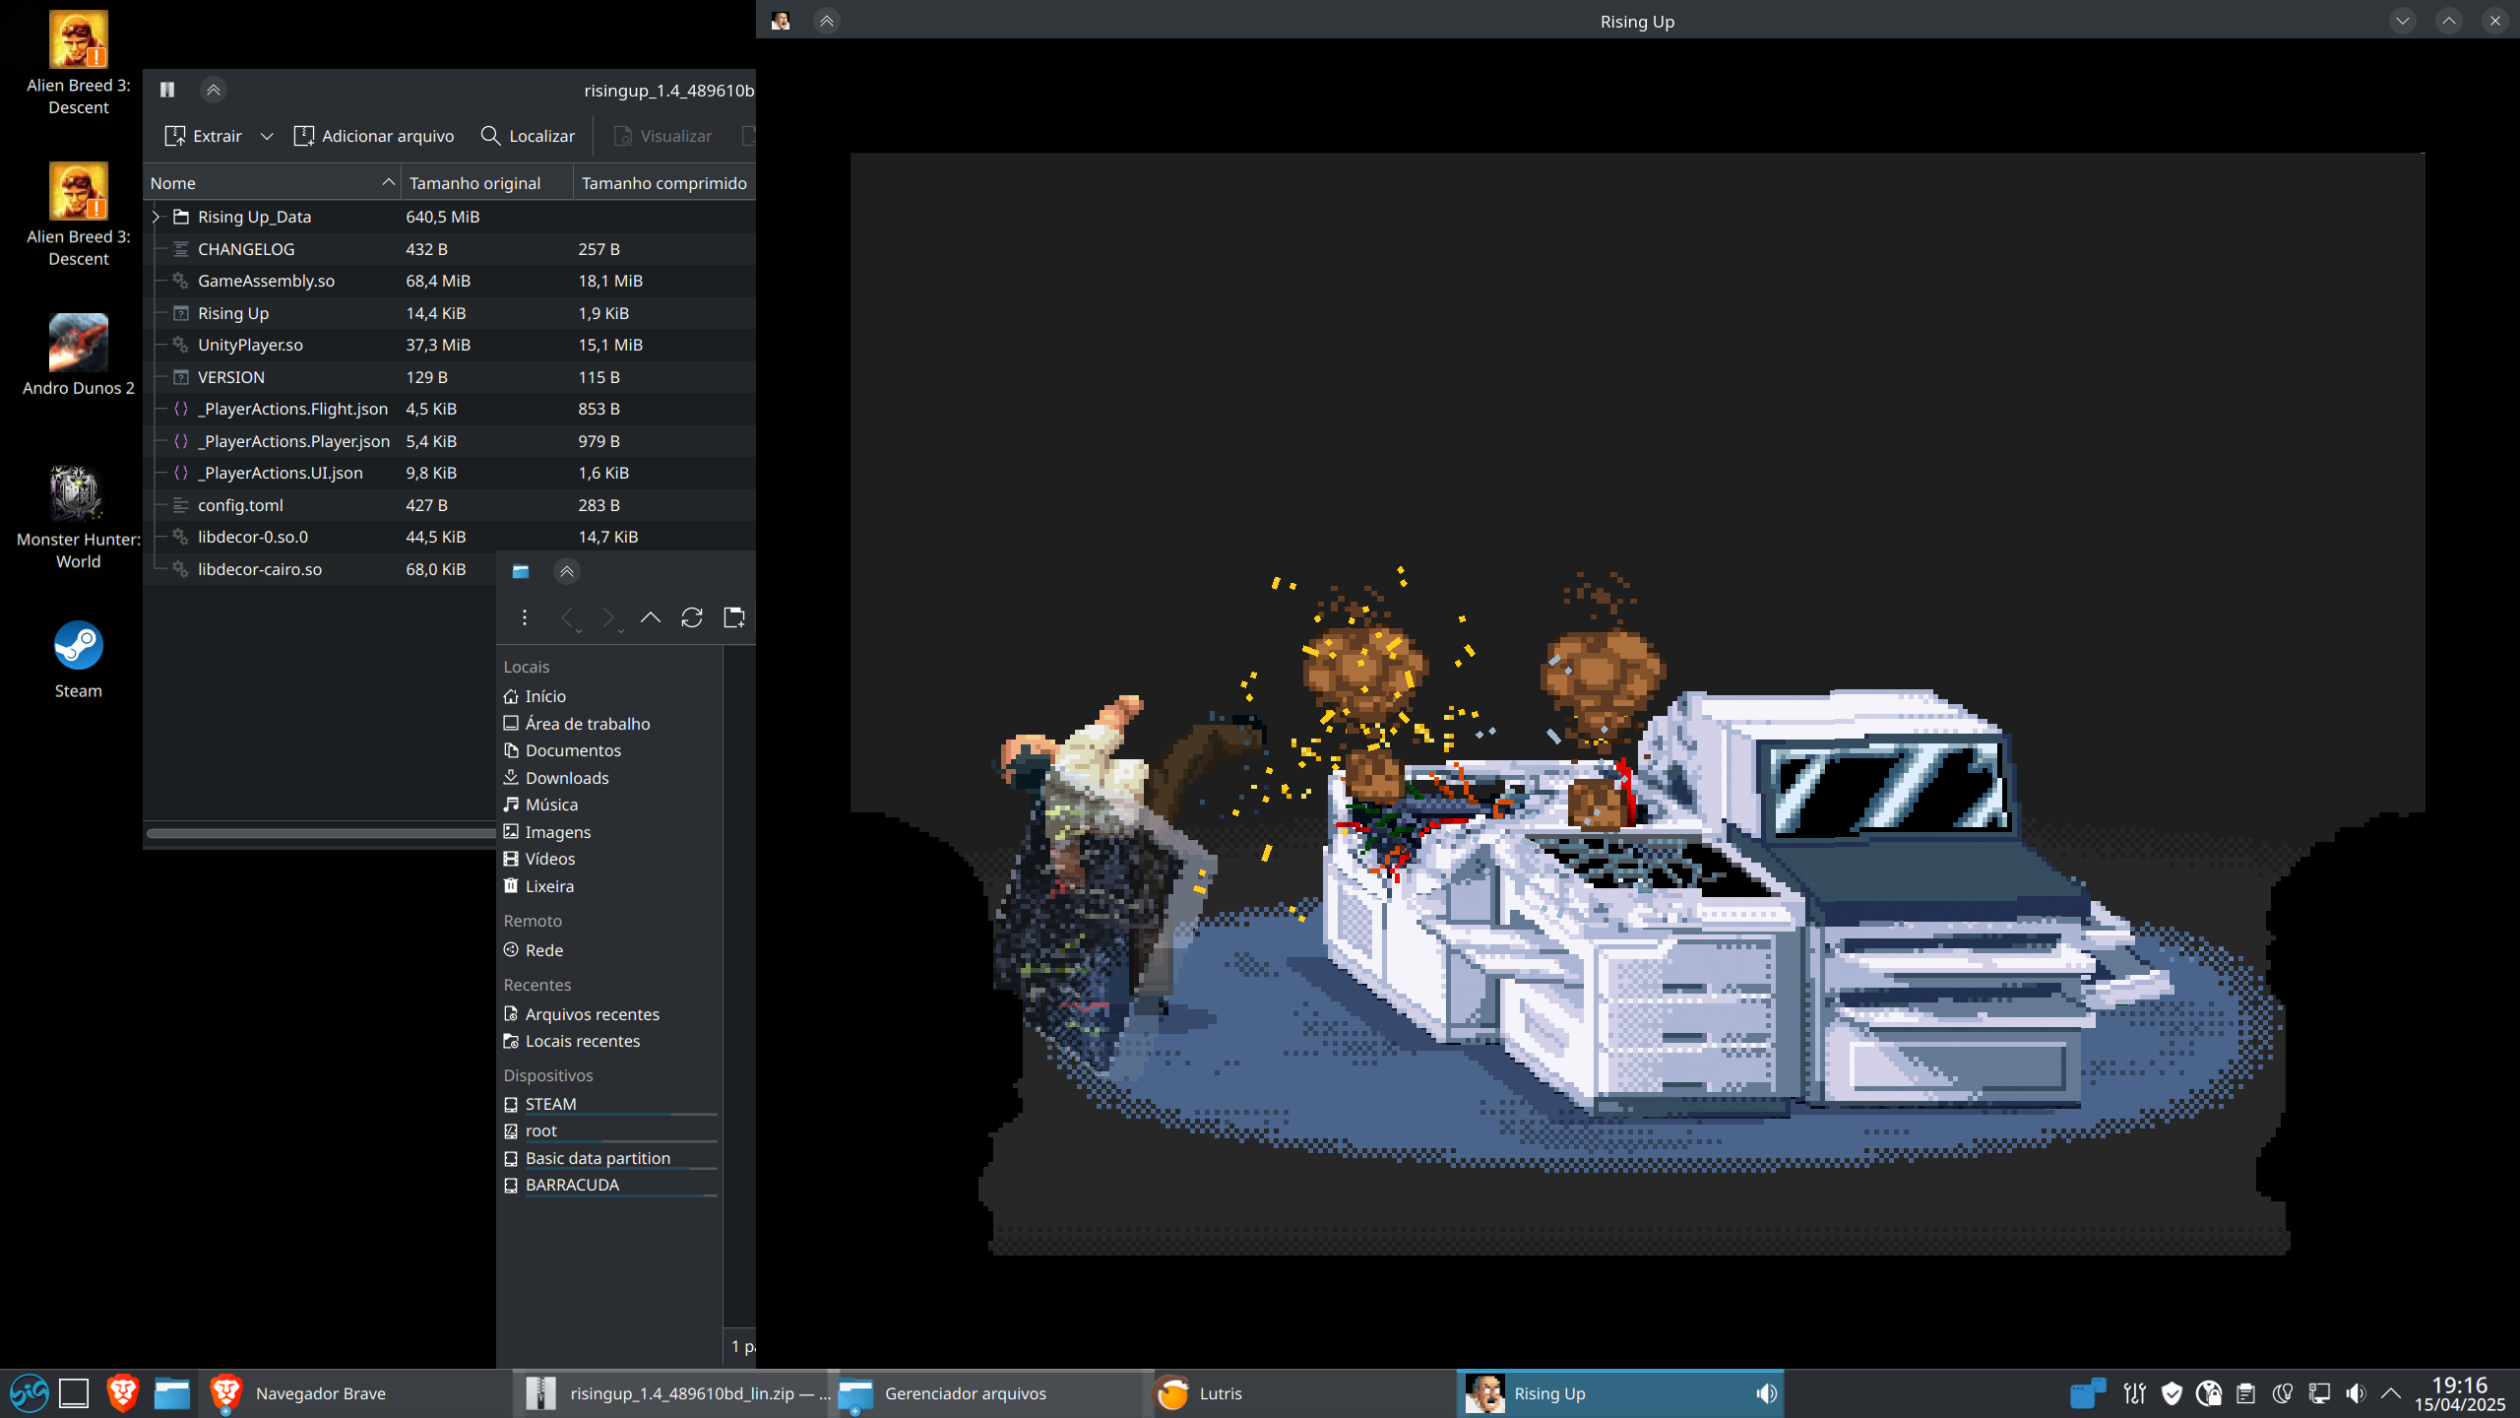Click Rising Up window title icon

coord(781,21)
